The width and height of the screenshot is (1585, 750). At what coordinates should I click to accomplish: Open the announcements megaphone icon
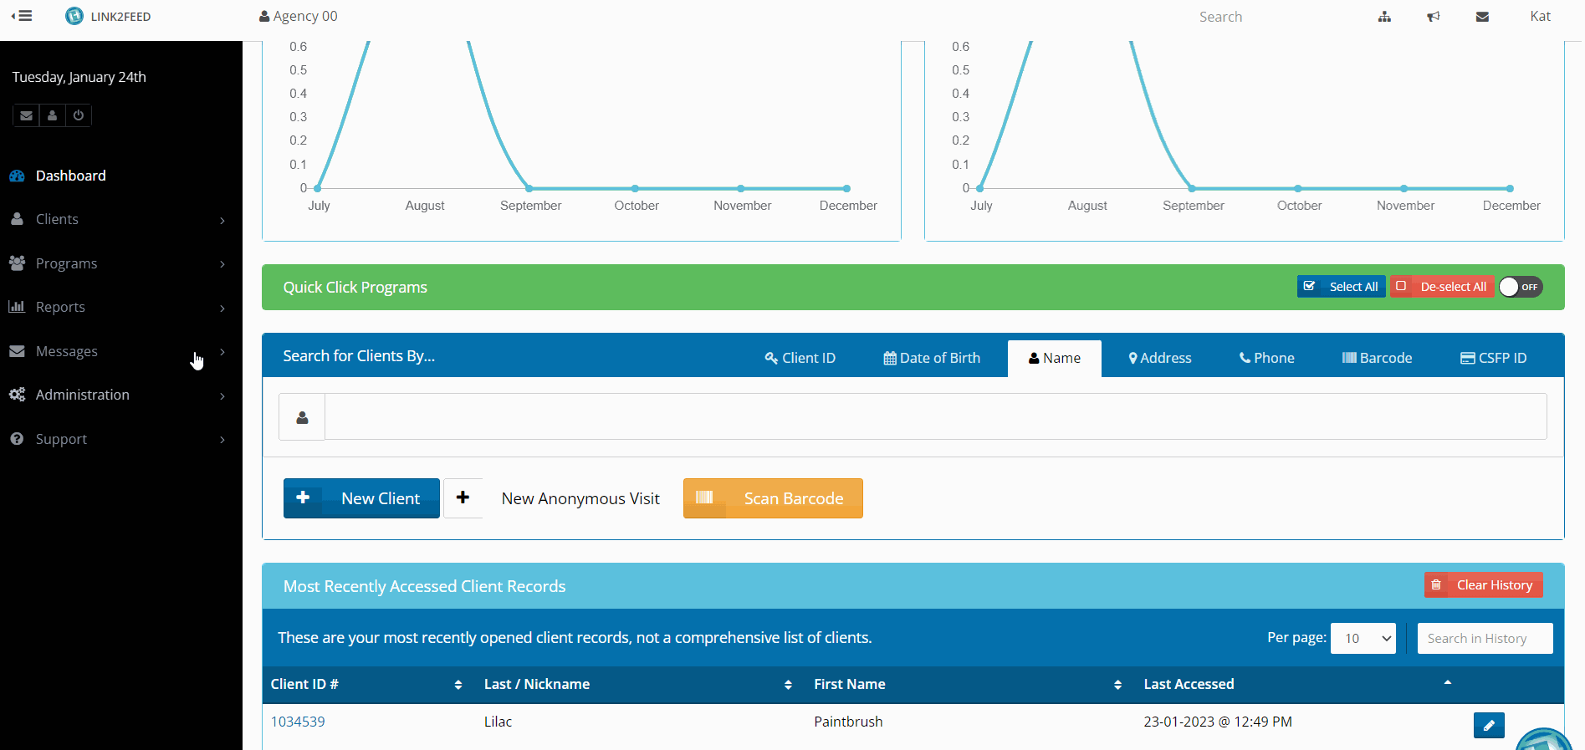(1433, 17)
